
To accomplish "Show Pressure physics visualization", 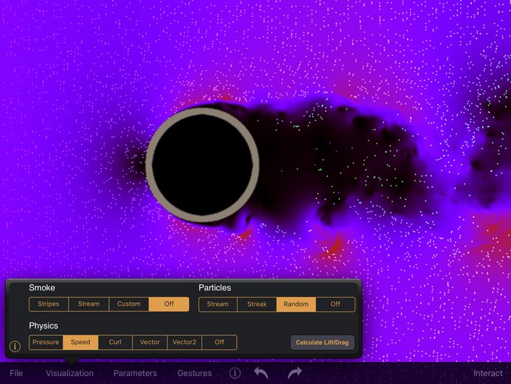I will coord(46,342).
